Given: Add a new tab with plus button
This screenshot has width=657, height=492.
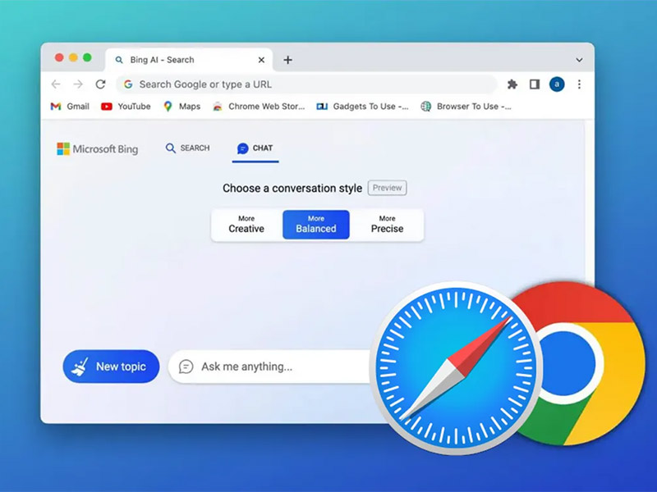Looking at the screenshot, I should click(x=288, y=60).
